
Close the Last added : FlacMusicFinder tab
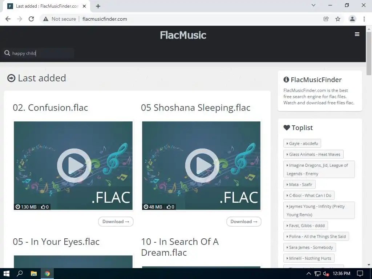click(x=84, y=6)
